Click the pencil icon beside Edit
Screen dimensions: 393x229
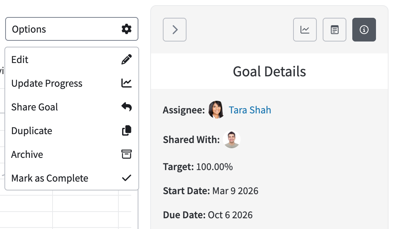click(127, 60)
